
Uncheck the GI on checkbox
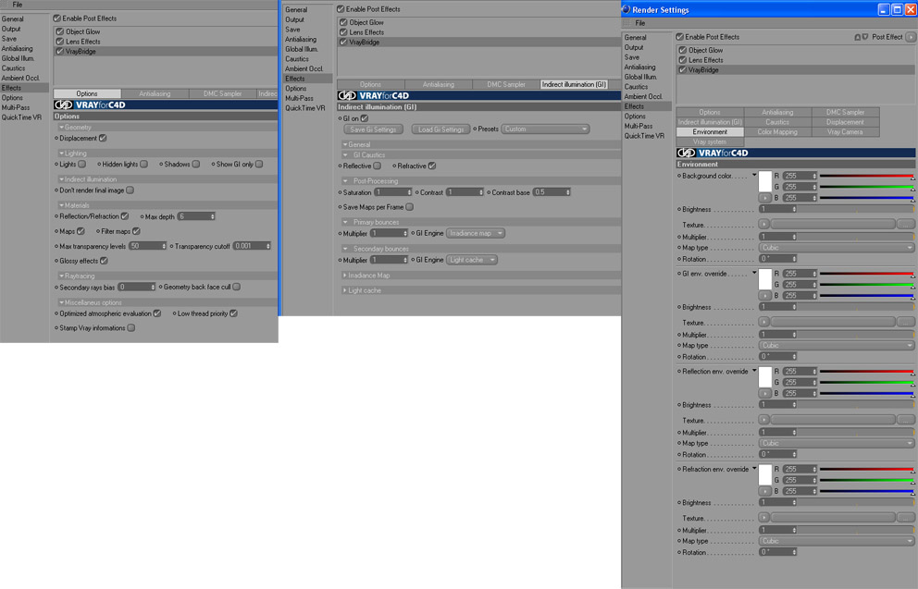pyautogui.click(x=365, y=118)
